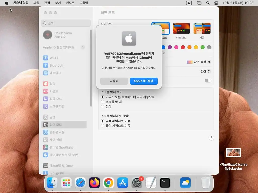This screenshot has height=193, width=258.
Task: Select Siri 및 Spotlight in sidebar
Action: coord(64,147)
